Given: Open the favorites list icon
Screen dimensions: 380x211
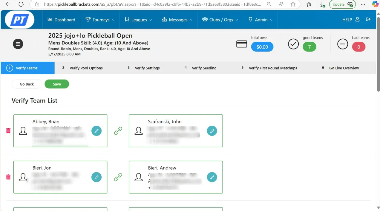Looking at the screenshot, I should [x=309, y=4].
